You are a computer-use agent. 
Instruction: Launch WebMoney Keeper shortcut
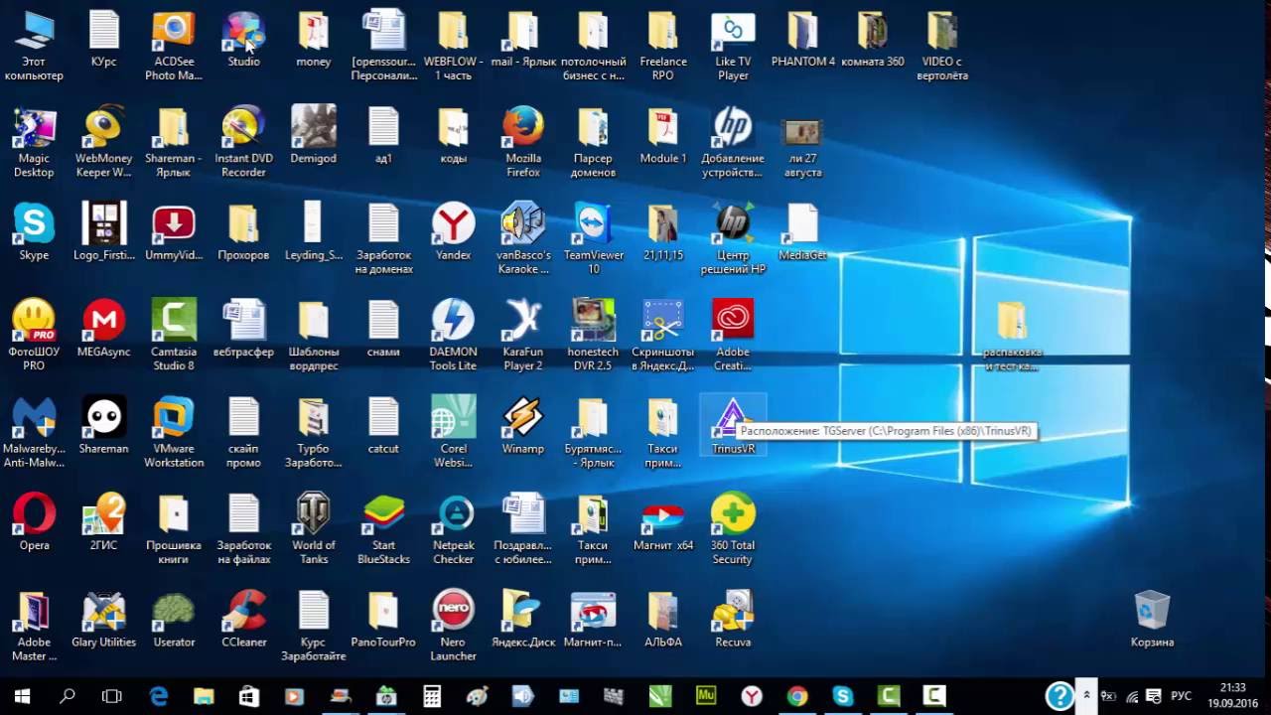[103, 142]
